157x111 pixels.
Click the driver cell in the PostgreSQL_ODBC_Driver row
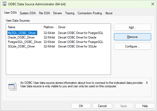pos(81,42)
